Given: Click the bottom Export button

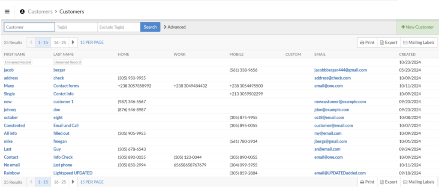Looking at the screenshot, I should 388,182.
